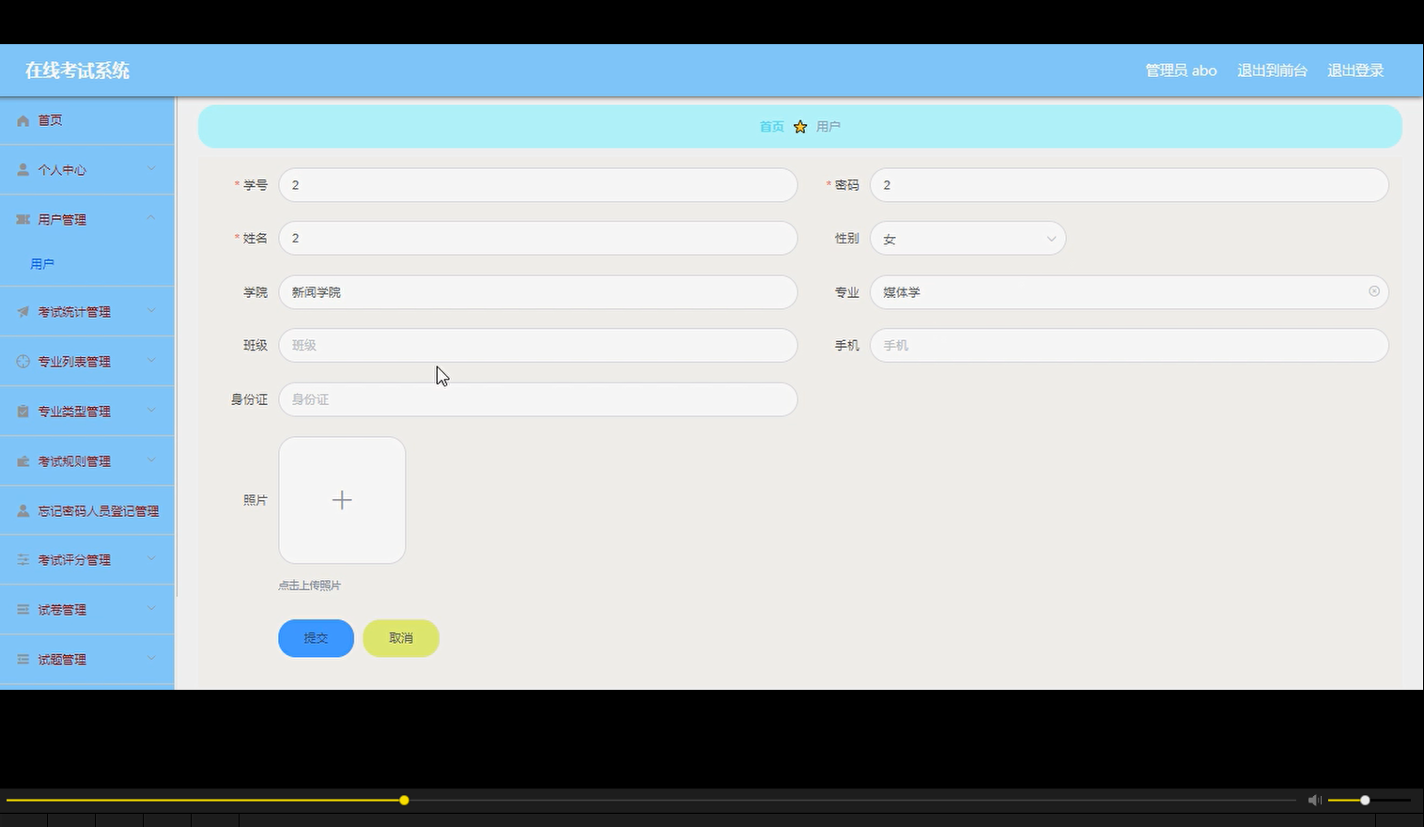Click the list icon beside 试卷管理
This screenshot has height=827, width=1424.
coord(23,610)
